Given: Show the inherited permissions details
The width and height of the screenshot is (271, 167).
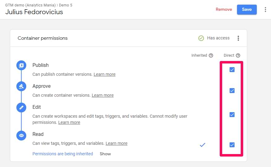Looking at the screenshot, I should tap(105, 154).
